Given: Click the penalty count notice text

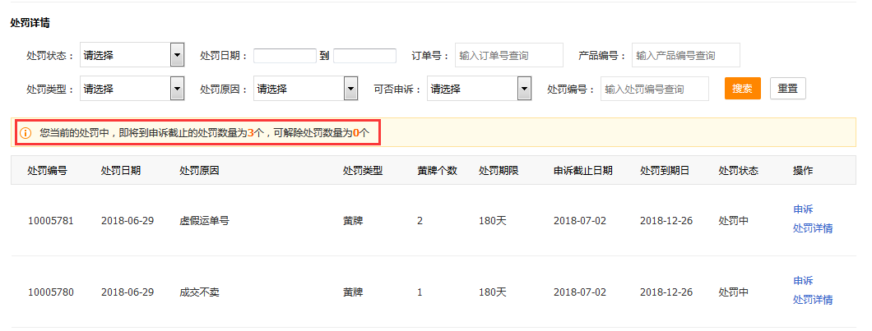Looking at the screenshot, I should pos(205,133).
